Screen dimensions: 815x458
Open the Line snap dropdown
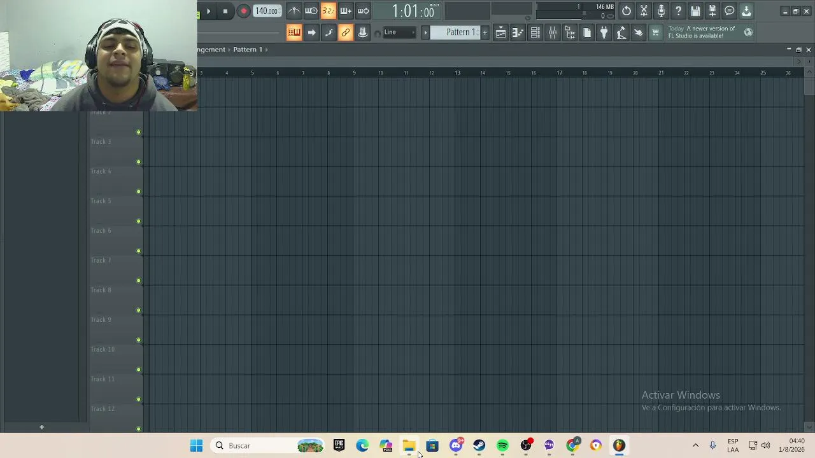399,32
